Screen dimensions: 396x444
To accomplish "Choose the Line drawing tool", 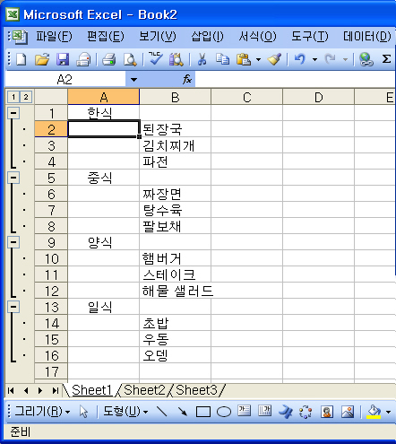I will 161,412.
